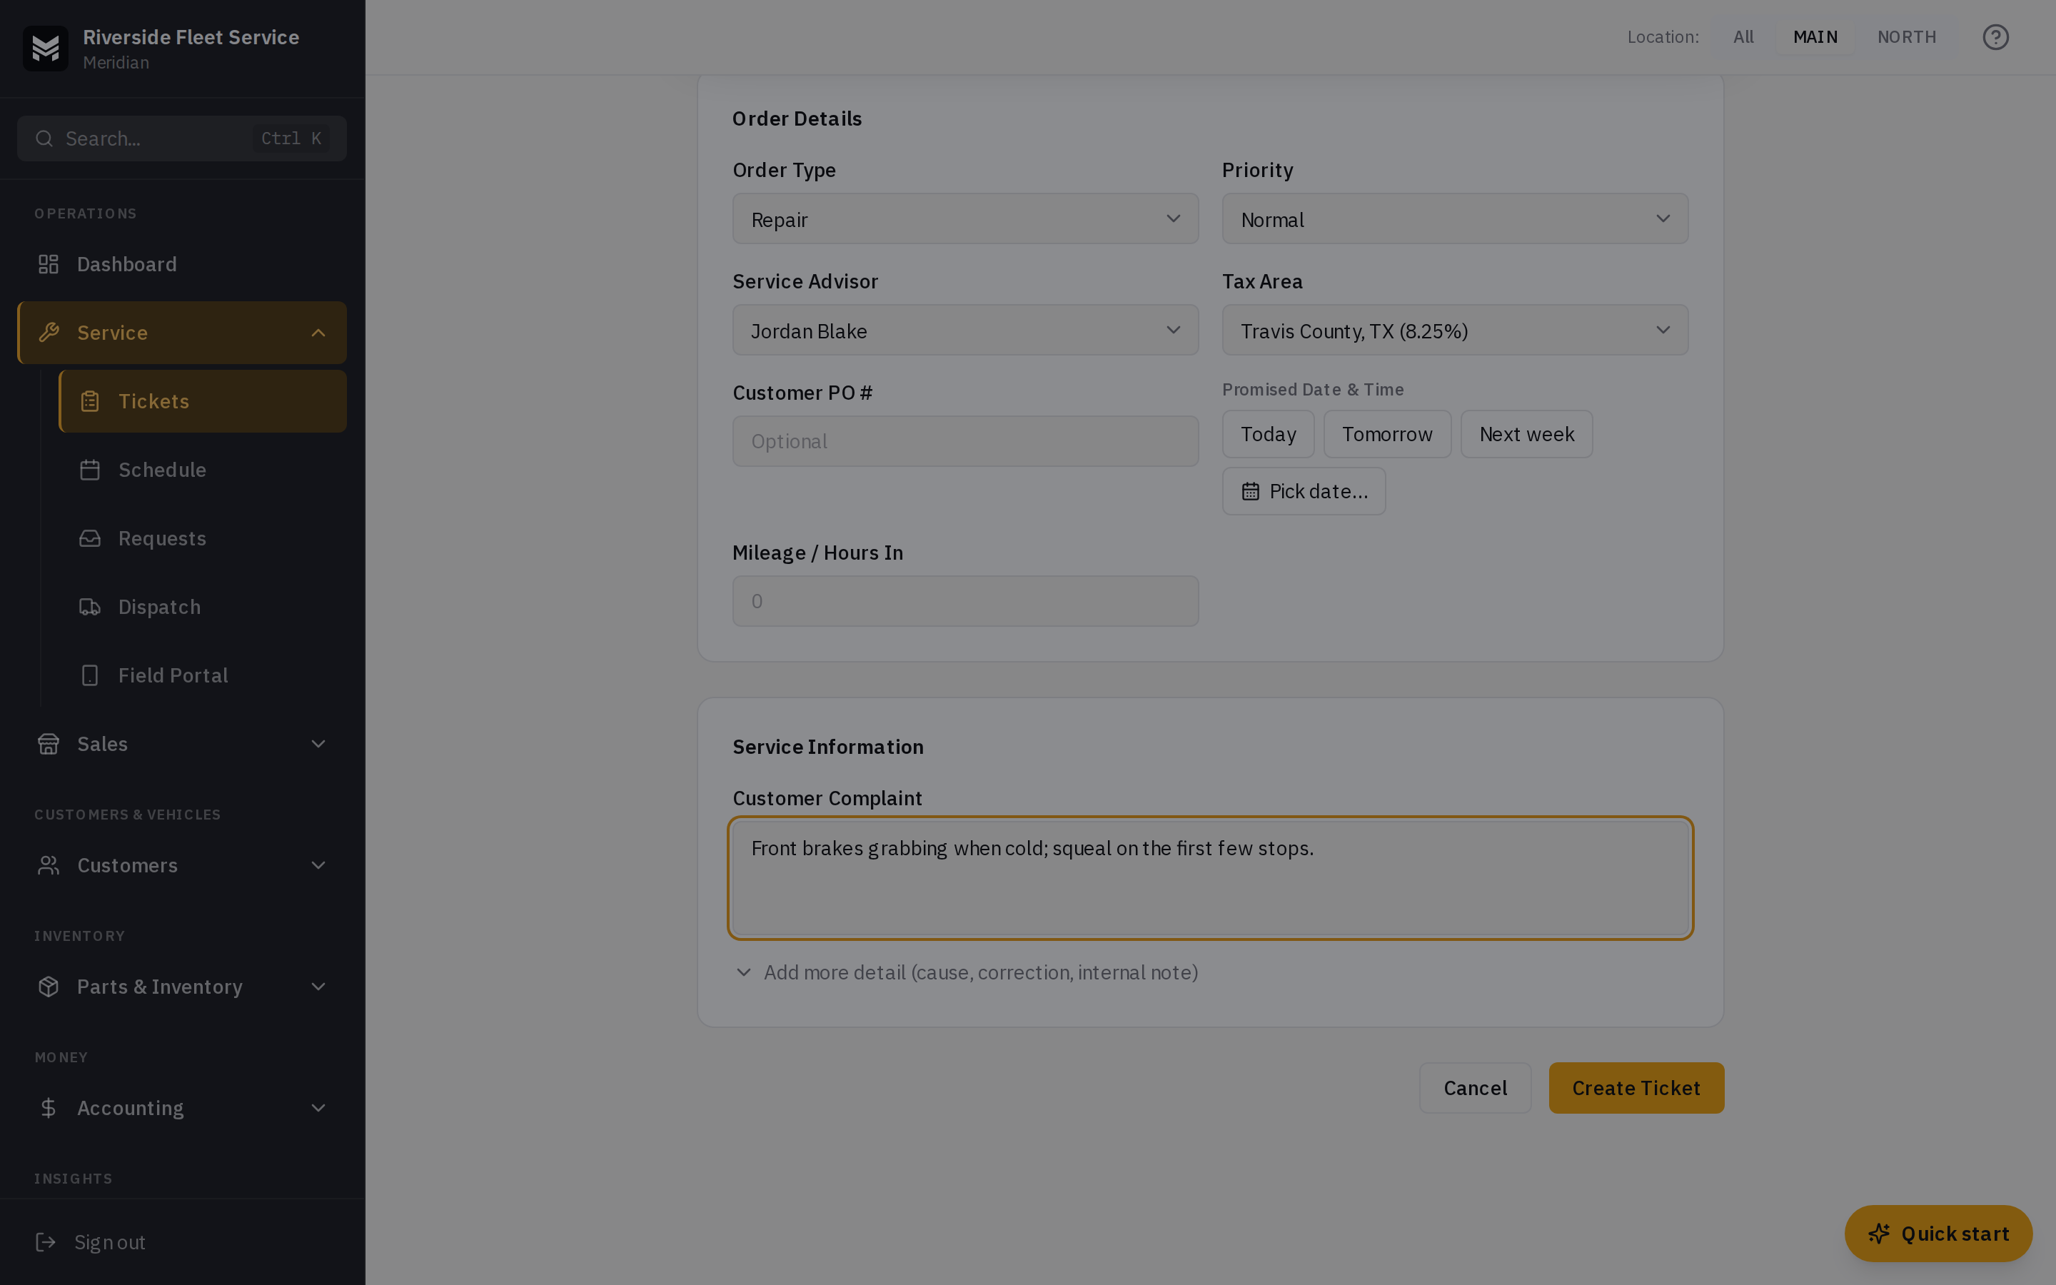Click the Meridian logo icon
The height and width of the screenshot is (1285, 2056).
click(45, 49)
